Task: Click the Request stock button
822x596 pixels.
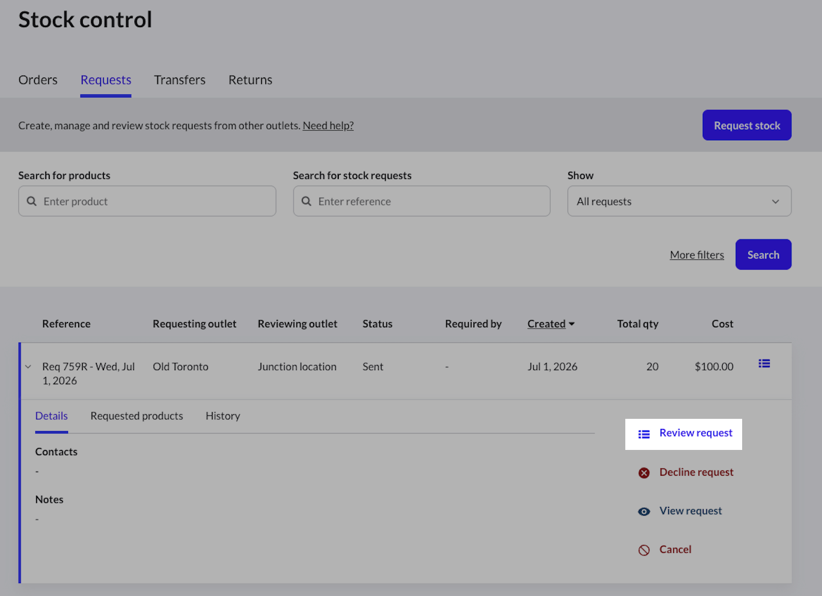Action: pos(747,125)
